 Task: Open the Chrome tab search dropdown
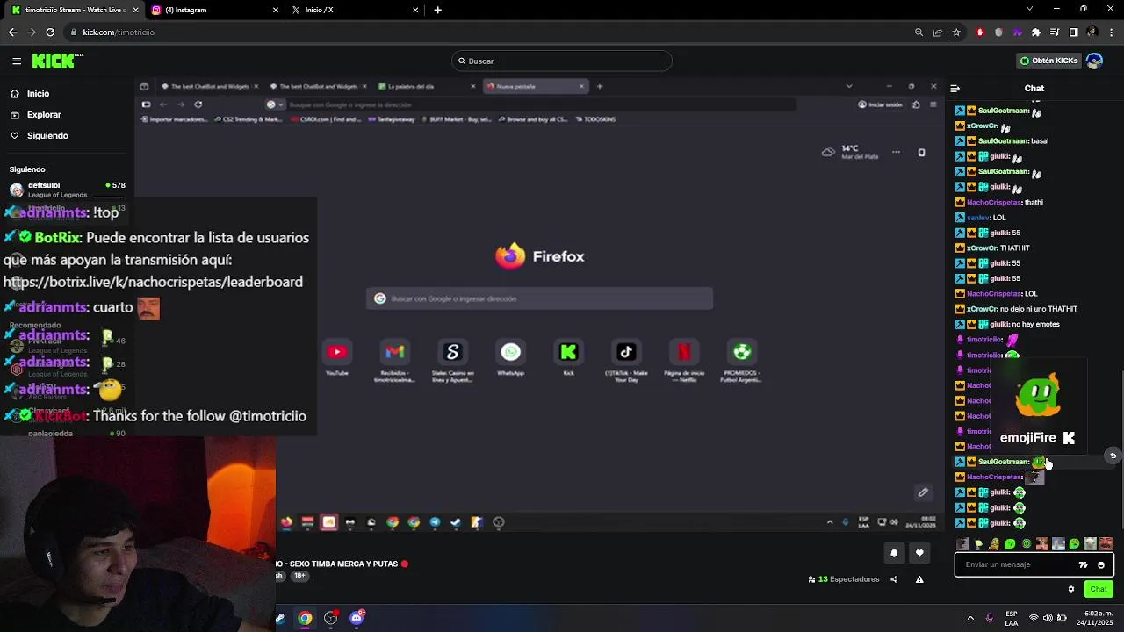point(1029,9)
